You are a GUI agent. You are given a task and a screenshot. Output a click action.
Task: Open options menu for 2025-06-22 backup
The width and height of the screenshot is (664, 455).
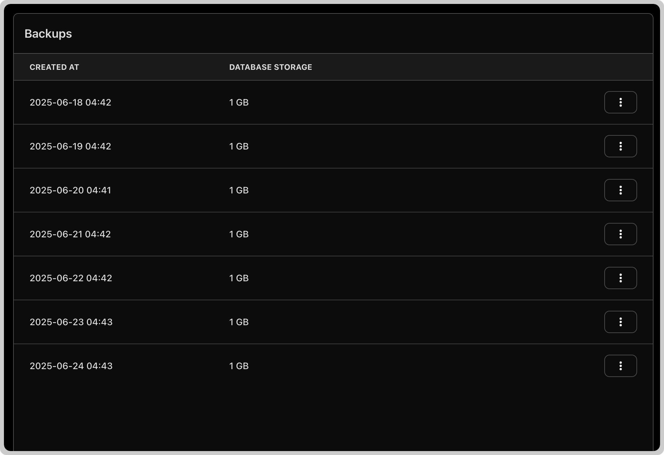coord(620,278)
